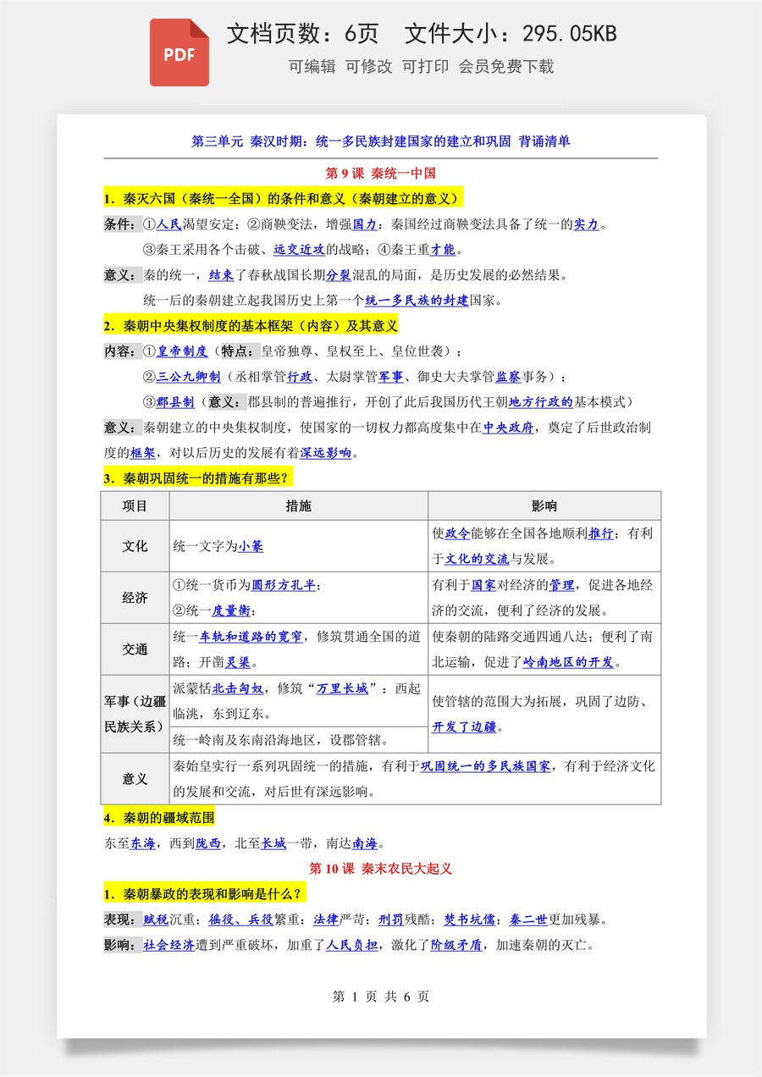This screenshot has height=1077, width=762.
Task: Click the underlined phrase '岭南地区的开发'
Action: click(x=568, y=662)
